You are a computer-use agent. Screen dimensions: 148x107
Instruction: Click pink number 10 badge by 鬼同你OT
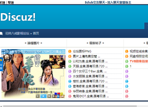tap(70, 96)
